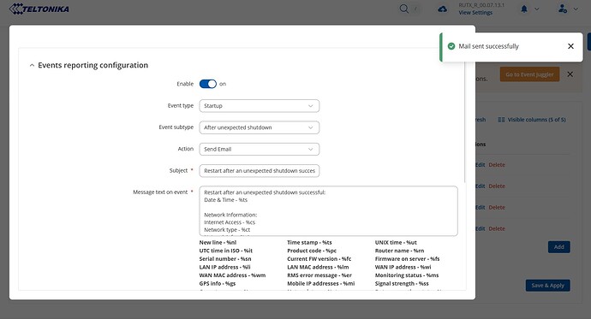Image resolution: width=591 pixels, height=319 pixels.
Task: Click Delete in the second rule row
Action: point(497,186)
